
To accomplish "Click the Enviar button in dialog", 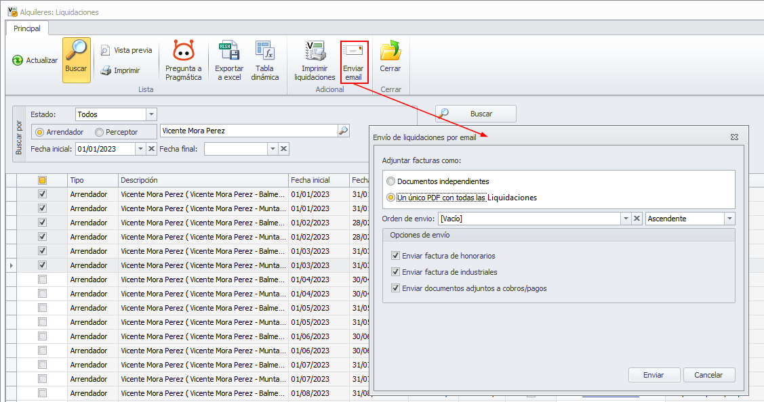I will click(x=654, y=375).
